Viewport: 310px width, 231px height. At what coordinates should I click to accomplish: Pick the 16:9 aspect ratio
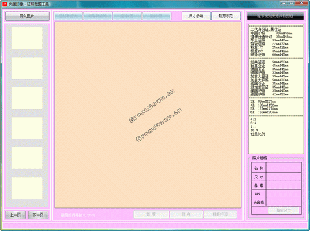click(254, 131)
